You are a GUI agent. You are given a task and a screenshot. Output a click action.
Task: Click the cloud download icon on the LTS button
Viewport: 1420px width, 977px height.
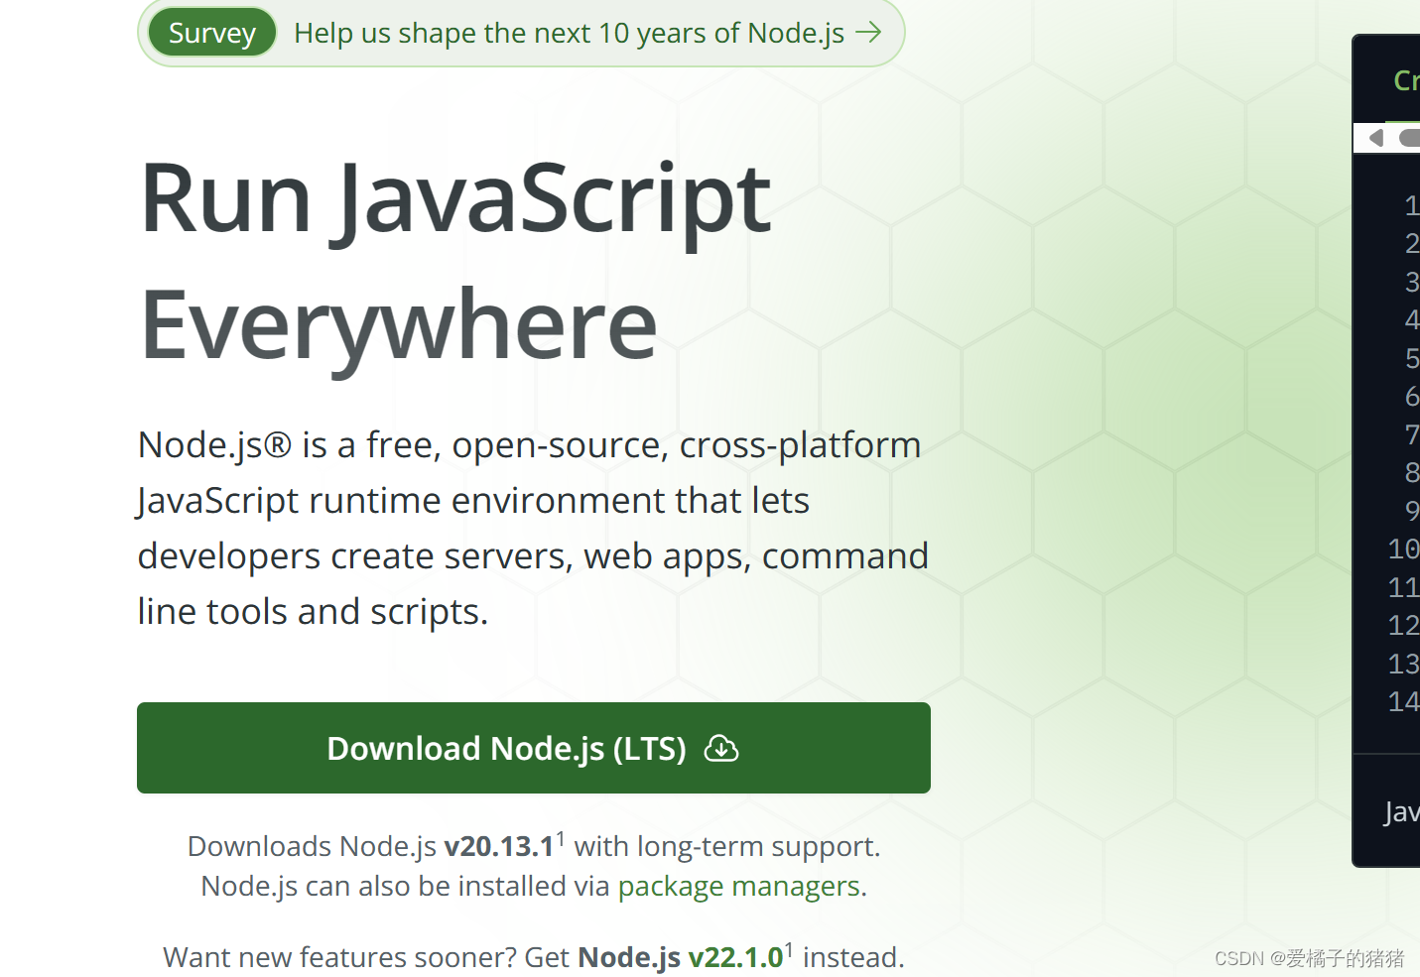(x=722, y=749)
